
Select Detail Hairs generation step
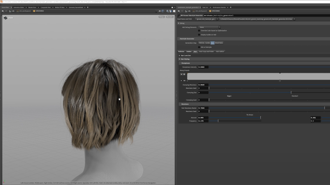point(219,42)
